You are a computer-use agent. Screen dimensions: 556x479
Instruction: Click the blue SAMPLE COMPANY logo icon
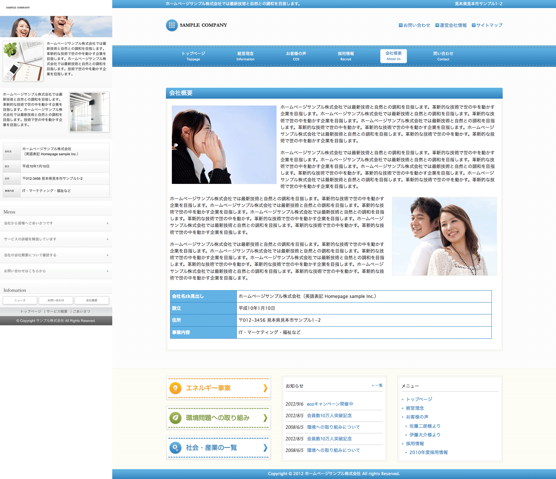click(172, 25)
